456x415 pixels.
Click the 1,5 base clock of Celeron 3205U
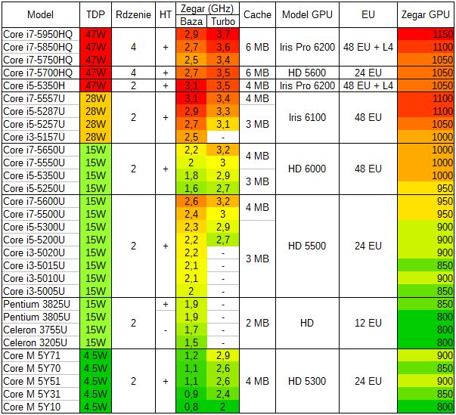click(x=191, y=342)
